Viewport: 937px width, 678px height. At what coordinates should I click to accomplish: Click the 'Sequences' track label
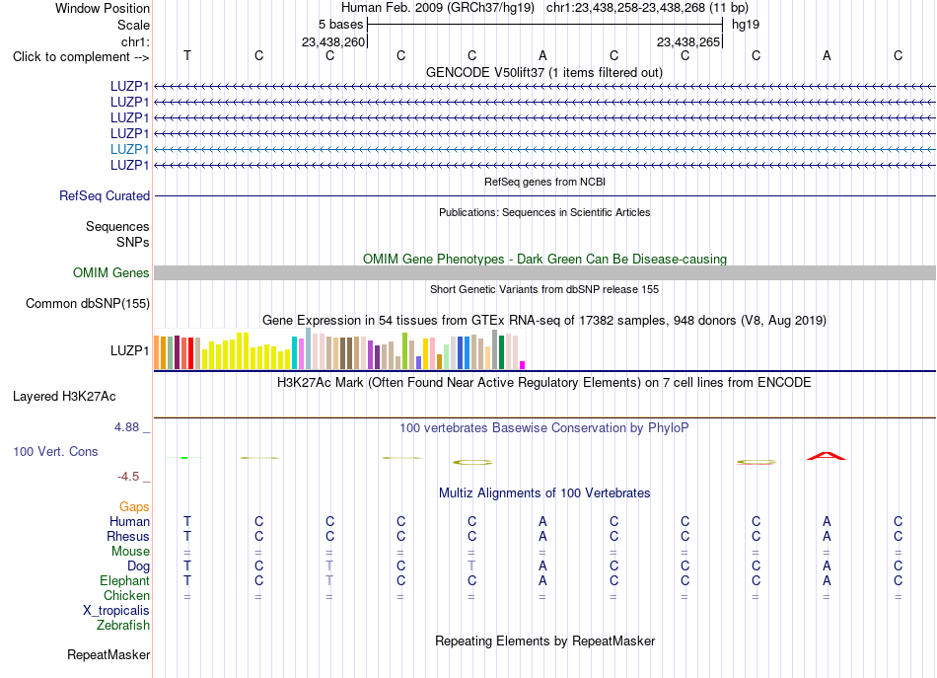[x=117, y=227]
